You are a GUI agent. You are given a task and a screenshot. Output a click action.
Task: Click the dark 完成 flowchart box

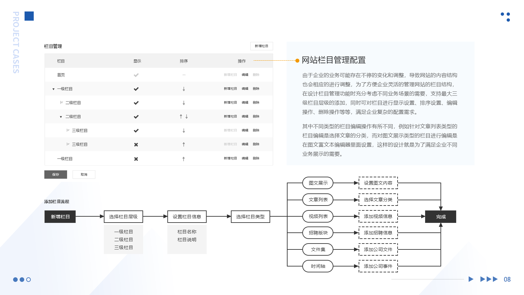click(441, 217)
